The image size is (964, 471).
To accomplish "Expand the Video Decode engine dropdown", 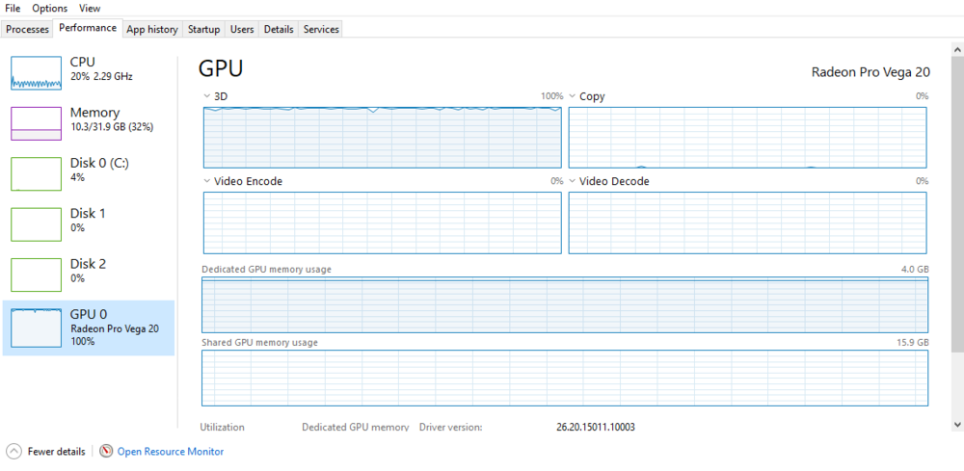I will click(x=573, y=181).
